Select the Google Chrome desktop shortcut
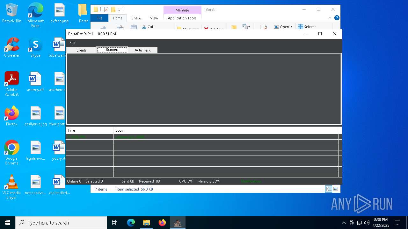 [x=12, y=153]
